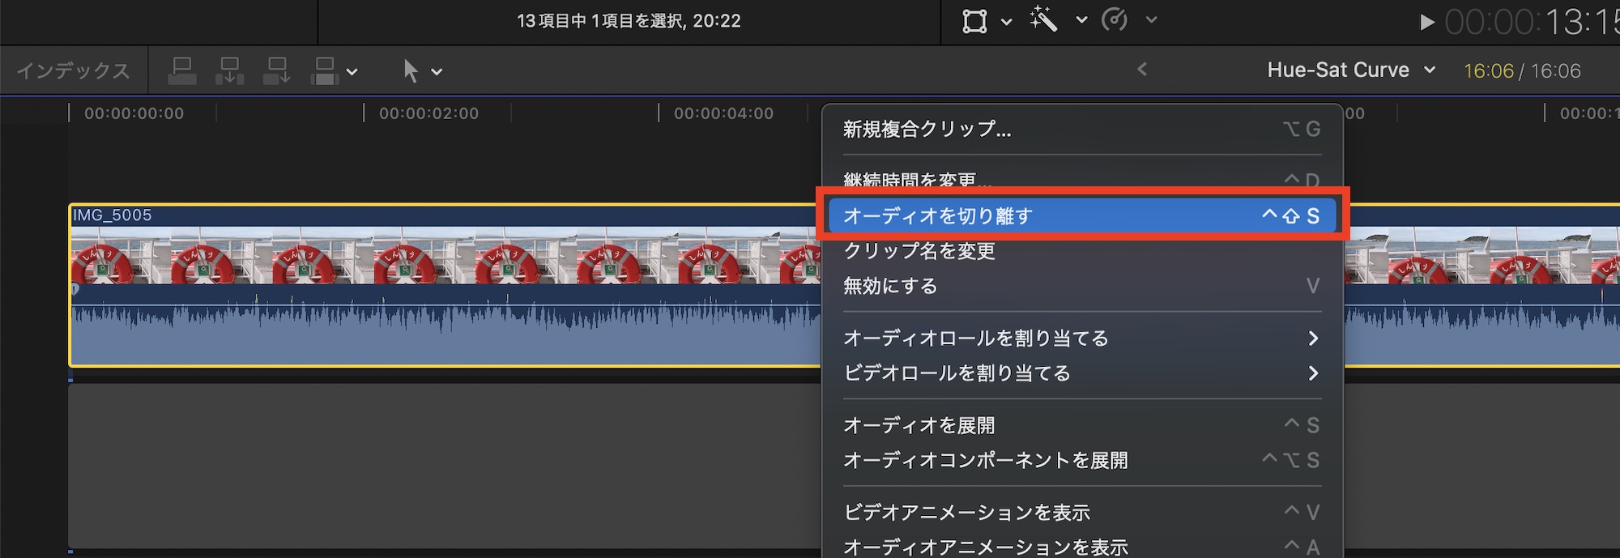Click the append clip to storyline icon
The image size is (1620, 558).
276,70
